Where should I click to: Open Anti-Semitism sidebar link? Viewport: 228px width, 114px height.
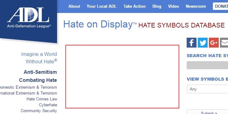point(40,72)
